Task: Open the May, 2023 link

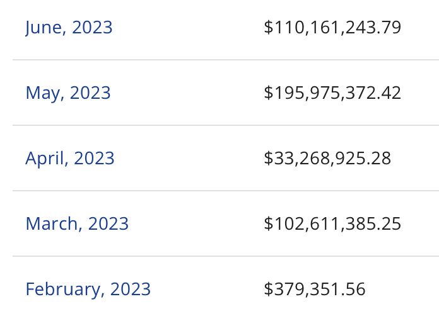Action: 68,93
